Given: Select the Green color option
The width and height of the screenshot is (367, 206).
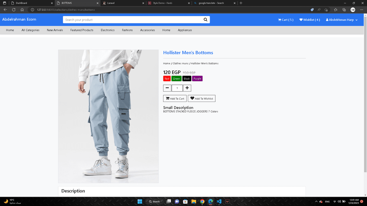Looking at the screenshot, I should point(176,79).
